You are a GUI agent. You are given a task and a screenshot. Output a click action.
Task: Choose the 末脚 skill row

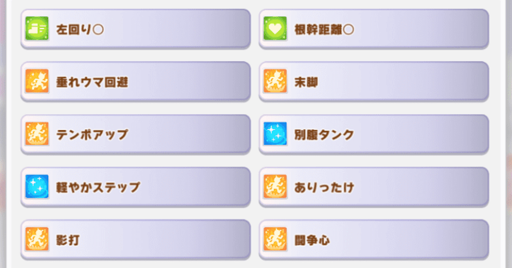pyautogui.click(x=374, y=81)
